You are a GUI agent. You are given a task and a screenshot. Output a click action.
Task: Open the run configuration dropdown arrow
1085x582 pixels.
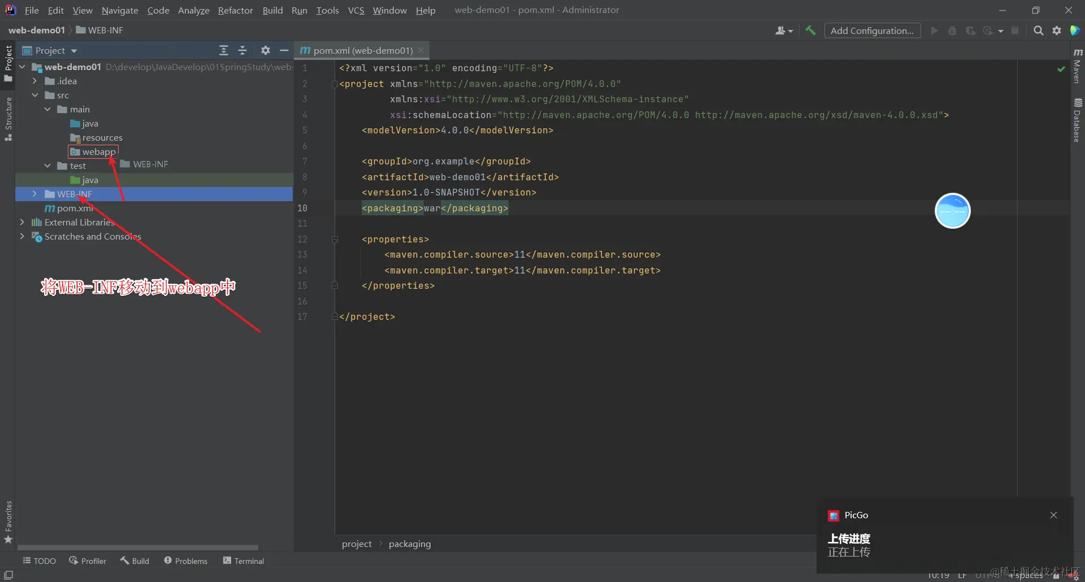(x=1001, y=31)
